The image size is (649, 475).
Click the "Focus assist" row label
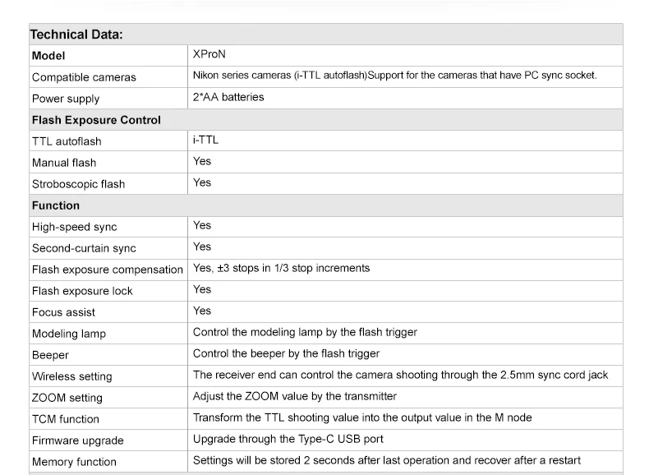[x=63, y=312]
